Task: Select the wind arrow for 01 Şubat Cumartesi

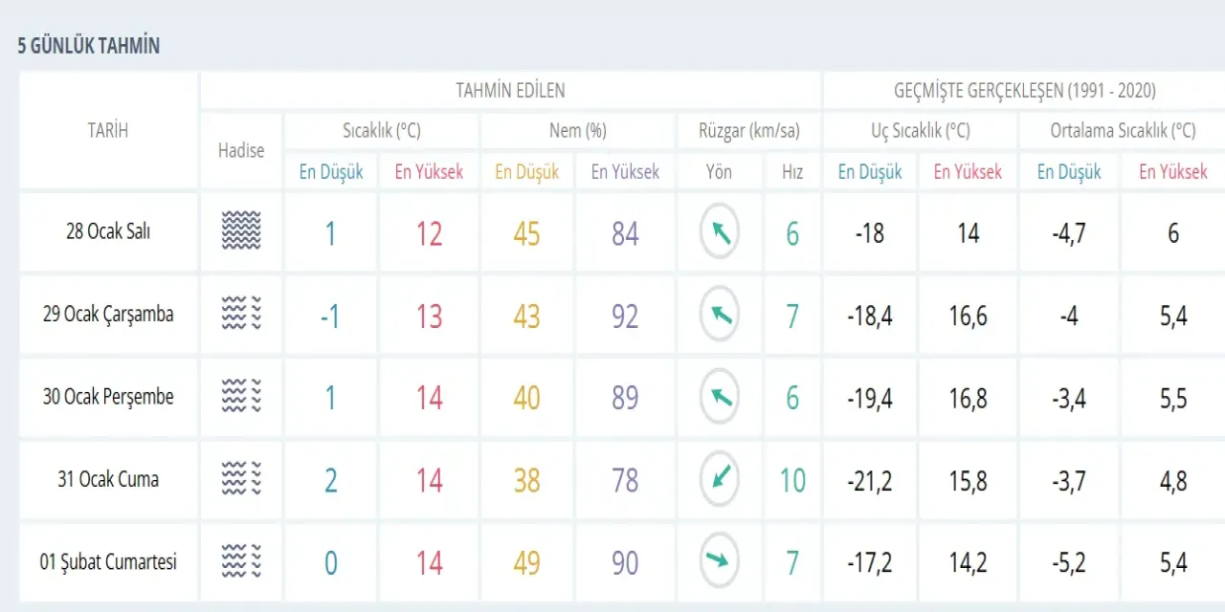Action: (720, 561)
